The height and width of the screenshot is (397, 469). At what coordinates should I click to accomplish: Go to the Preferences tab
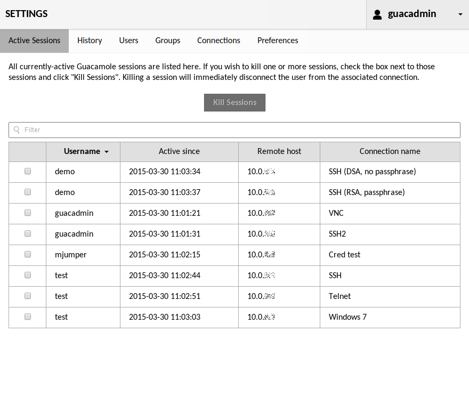point(277,40)
